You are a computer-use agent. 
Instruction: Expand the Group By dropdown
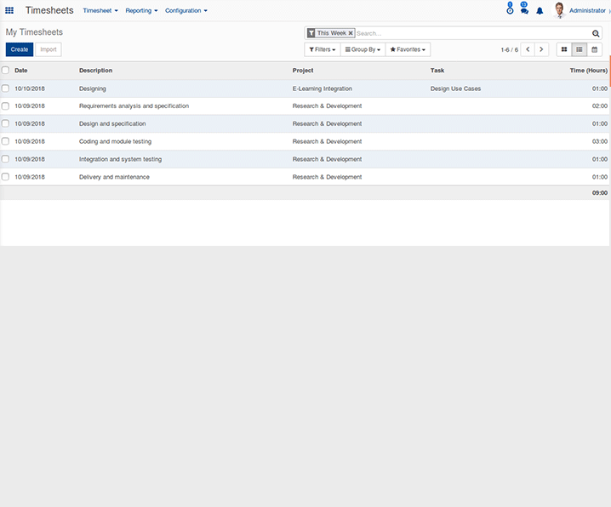(363, 49)
